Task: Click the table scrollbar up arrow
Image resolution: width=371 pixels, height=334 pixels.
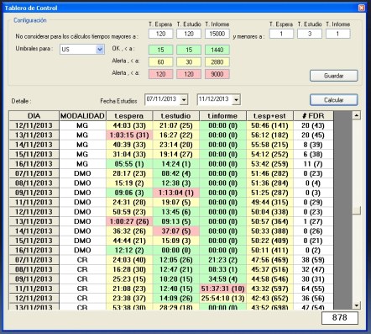Action: tap(357, 115)
